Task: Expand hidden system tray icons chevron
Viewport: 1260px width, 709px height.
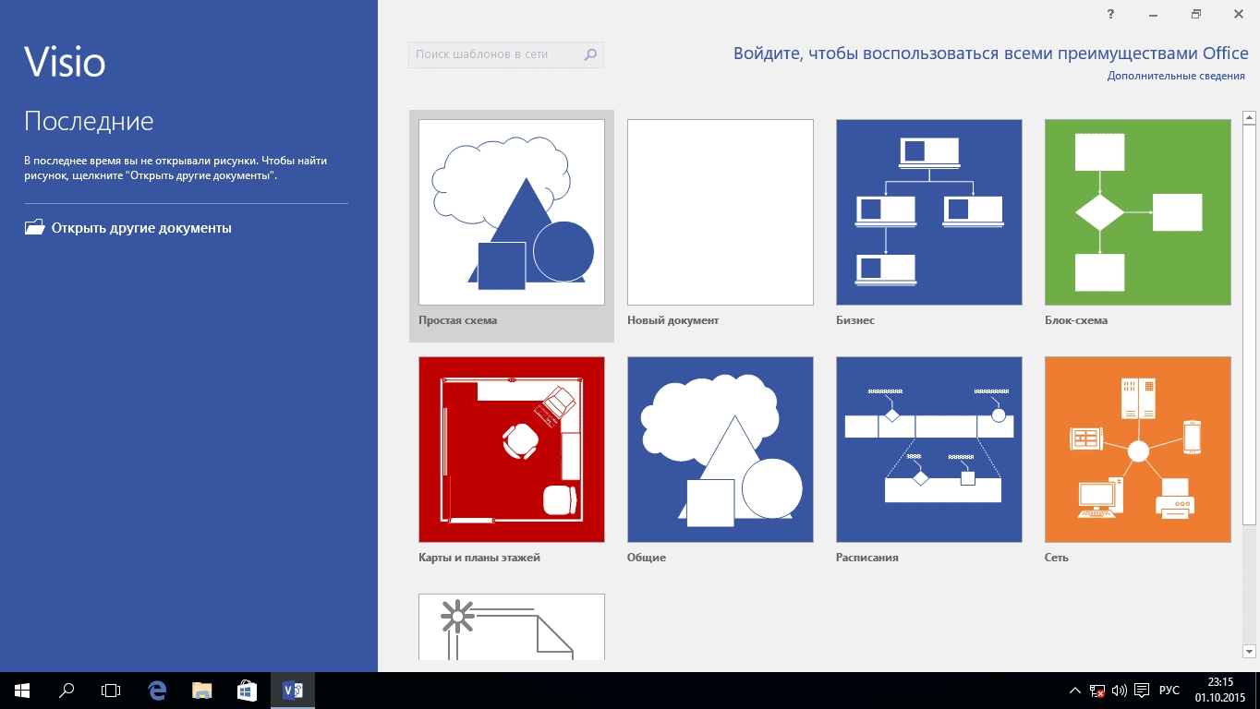Action: tap(1075, 690)
